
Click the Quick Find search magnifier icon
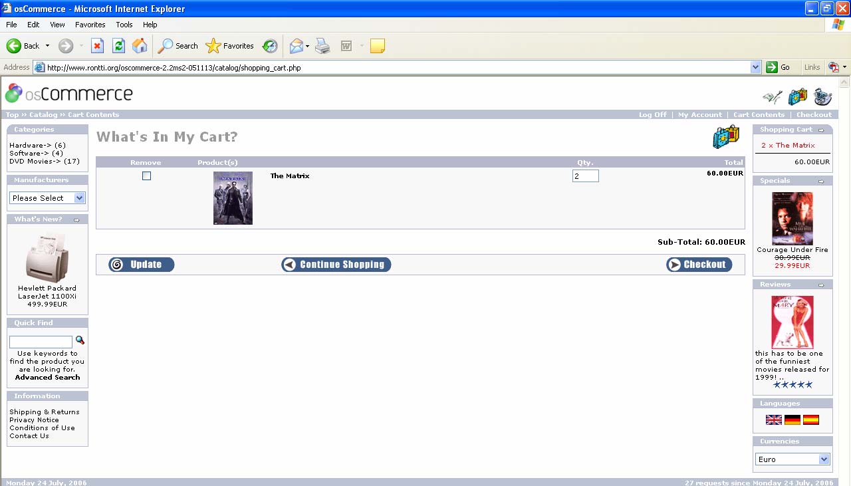click(80, 340)
